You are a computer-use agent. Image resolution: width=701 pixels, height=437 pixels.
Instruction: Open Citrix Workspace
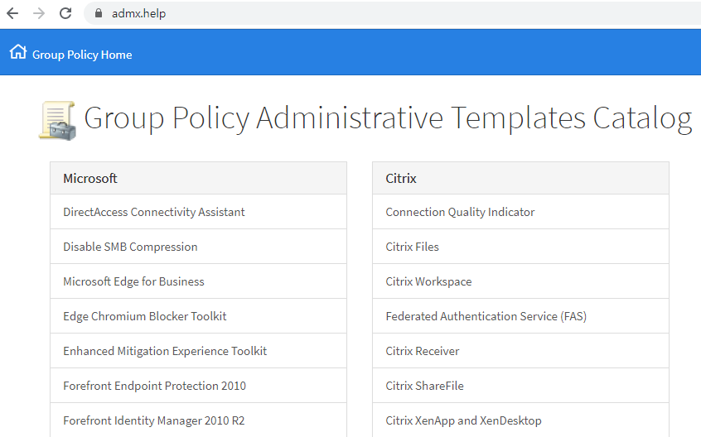521,281
